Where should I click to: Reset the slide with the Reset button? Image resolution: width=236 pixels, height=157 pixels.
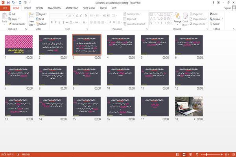coord(40,19)
